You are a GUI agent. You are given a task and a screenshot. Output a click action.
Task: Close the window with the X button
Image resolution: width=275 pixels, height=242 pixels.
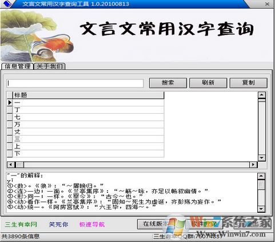point(267,4)
